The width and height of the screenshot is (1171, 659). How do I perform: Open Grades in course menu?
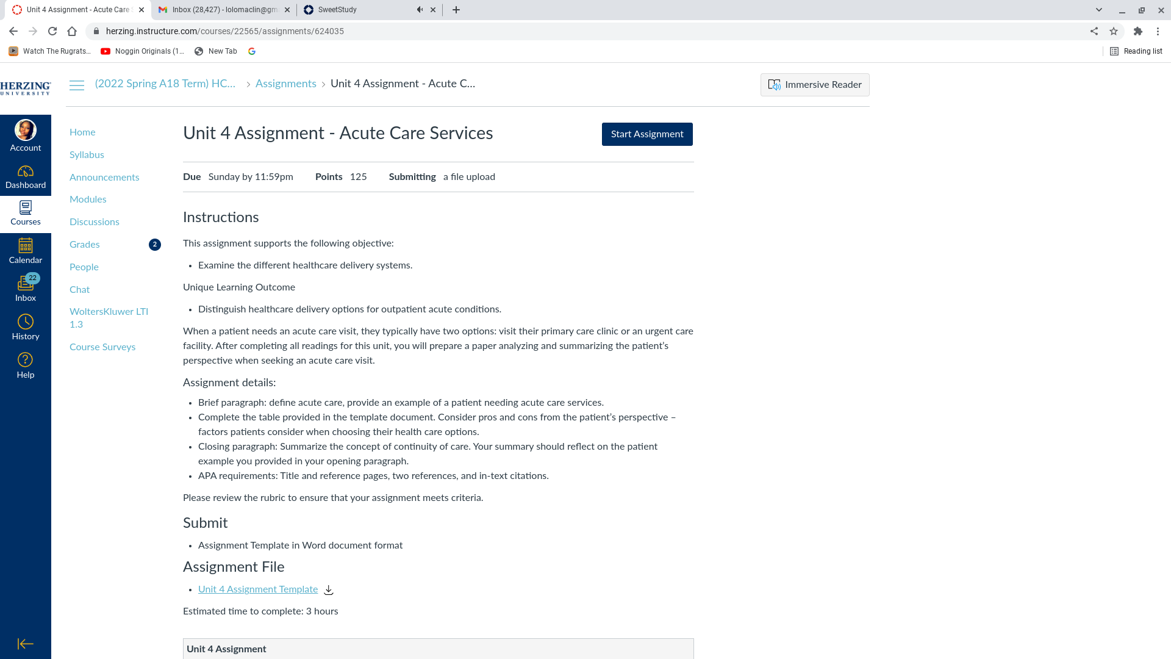(85, 245)
